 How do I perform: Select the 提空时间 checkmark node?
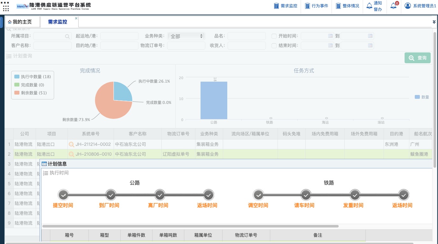(63, 194)
